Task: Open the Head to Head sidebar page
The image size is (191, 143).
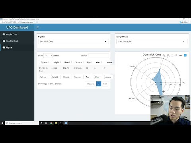Action: [x=17, y=41]
